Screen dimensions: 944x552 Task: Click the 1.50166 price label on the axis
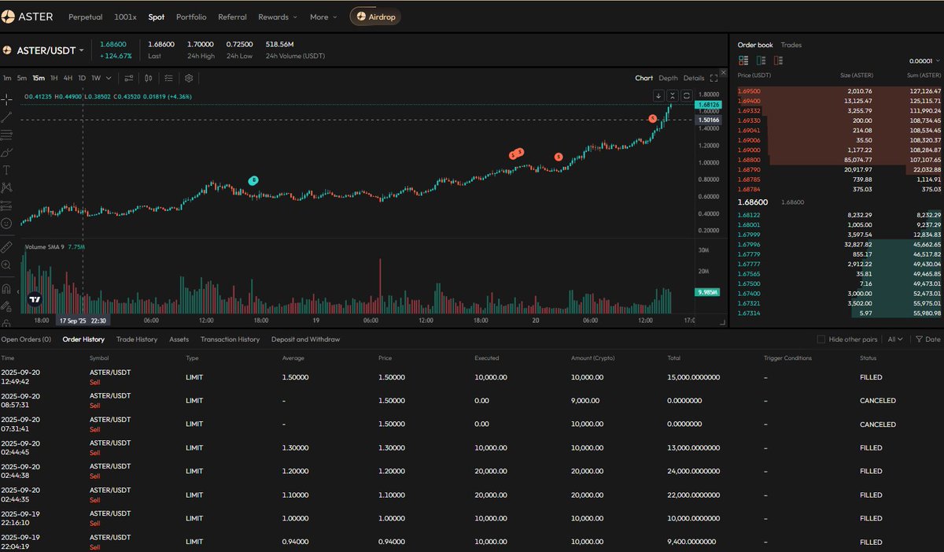point(708,119)
